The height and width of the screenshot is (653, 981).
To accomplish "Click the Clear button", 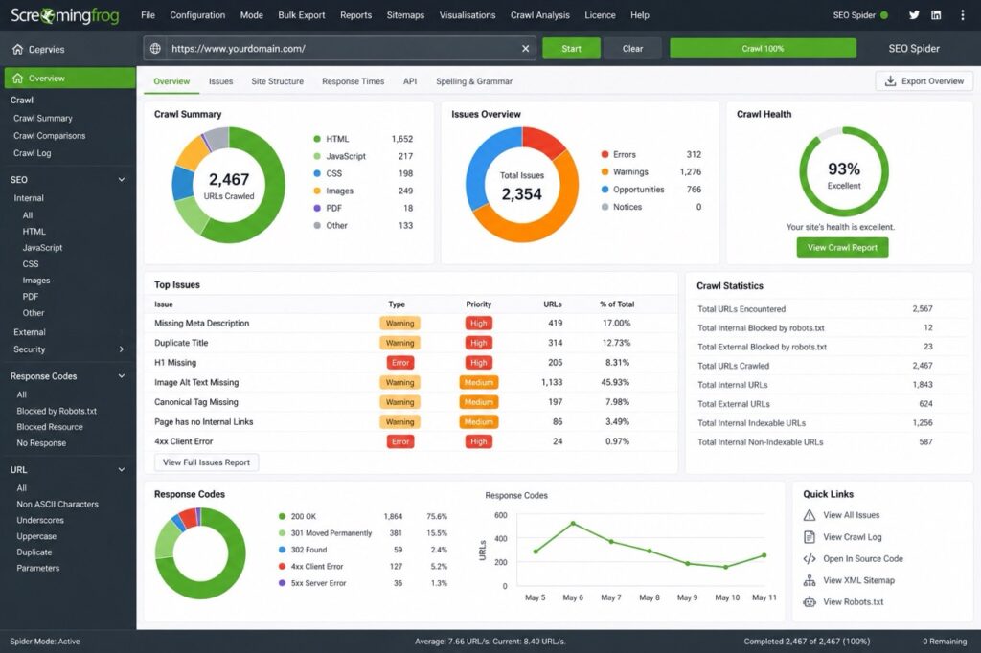I will pos(632,48).
